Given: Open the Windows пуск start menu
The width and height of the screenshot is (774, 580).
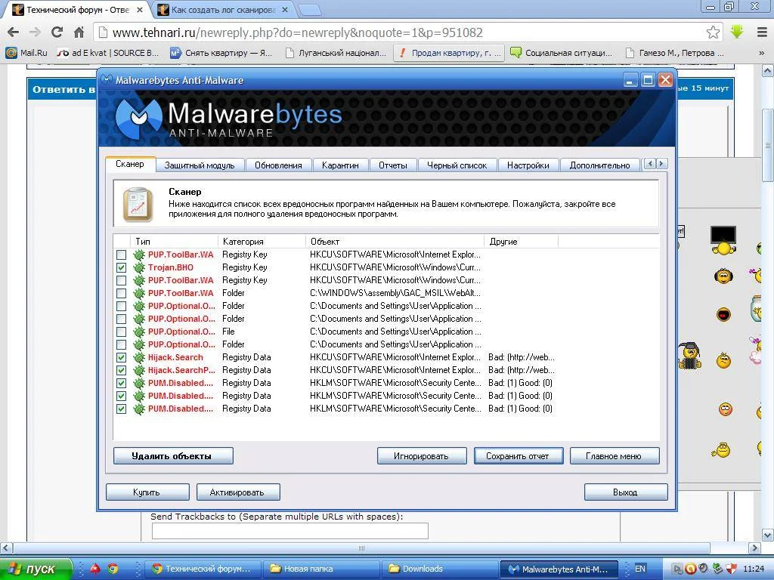Looking at the screenshot, I should click(x=36, y=569).
